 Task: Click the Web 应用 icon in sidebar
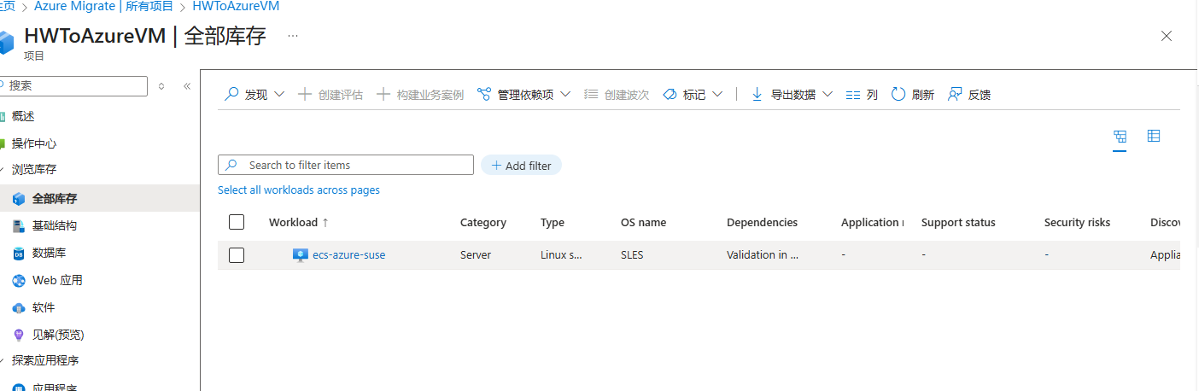tap(19, 281)
